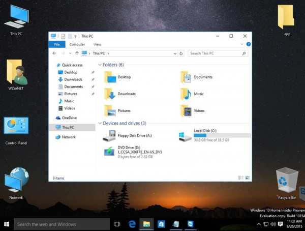Open the Network desktop shortcut
This screenshot has height=231, width=305.
point(16,183)
